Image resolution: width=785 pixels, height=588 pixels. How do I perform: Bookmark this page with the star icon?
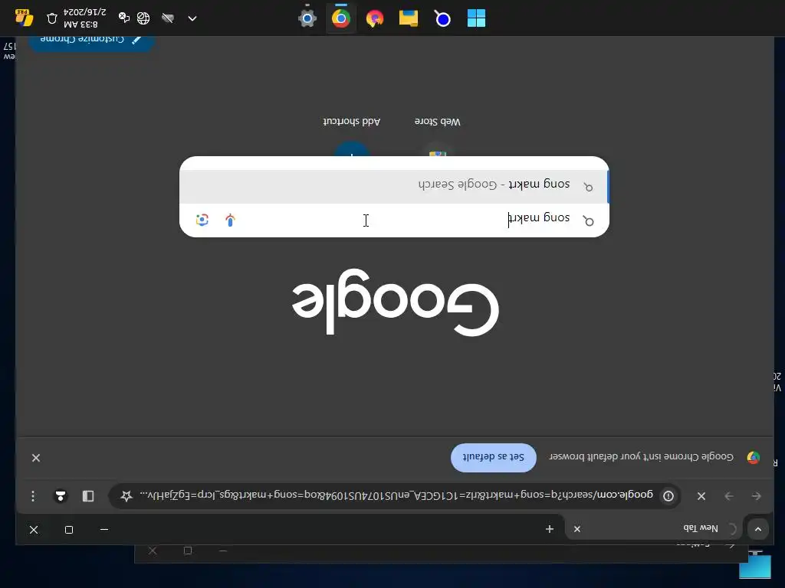pos(126,495)
